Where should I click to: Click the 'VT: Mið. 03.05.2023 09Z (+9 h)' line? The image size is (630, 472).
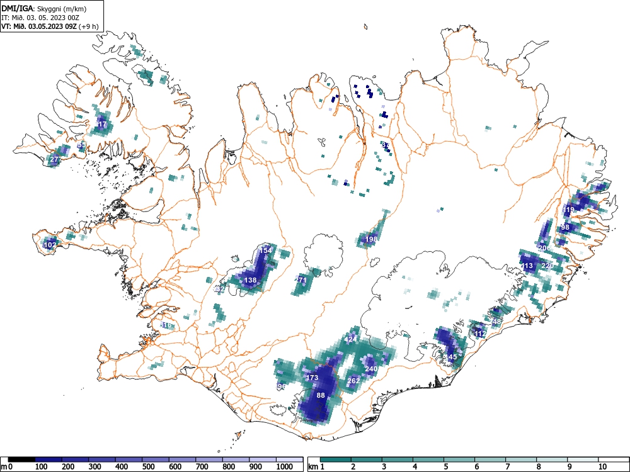50,26
